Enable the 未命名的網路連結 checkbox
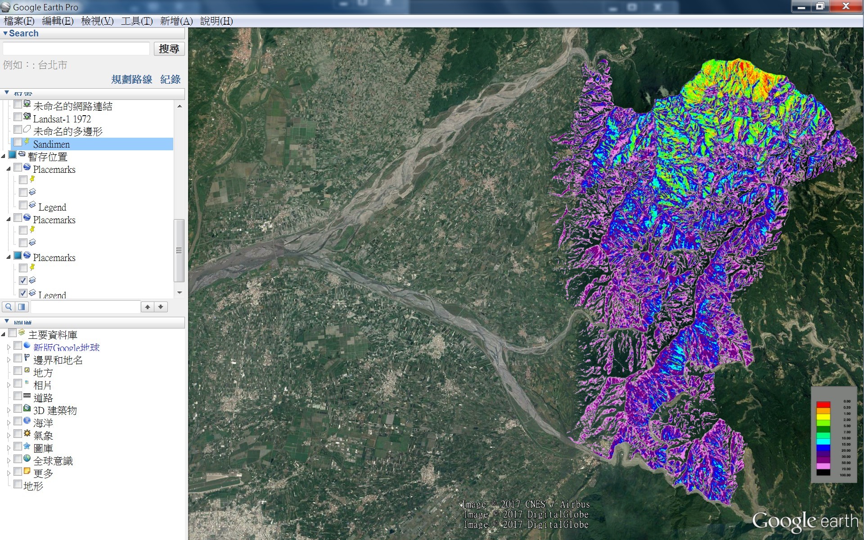The width and height of the screenshot is (864, 540). [x=18, y=104]
